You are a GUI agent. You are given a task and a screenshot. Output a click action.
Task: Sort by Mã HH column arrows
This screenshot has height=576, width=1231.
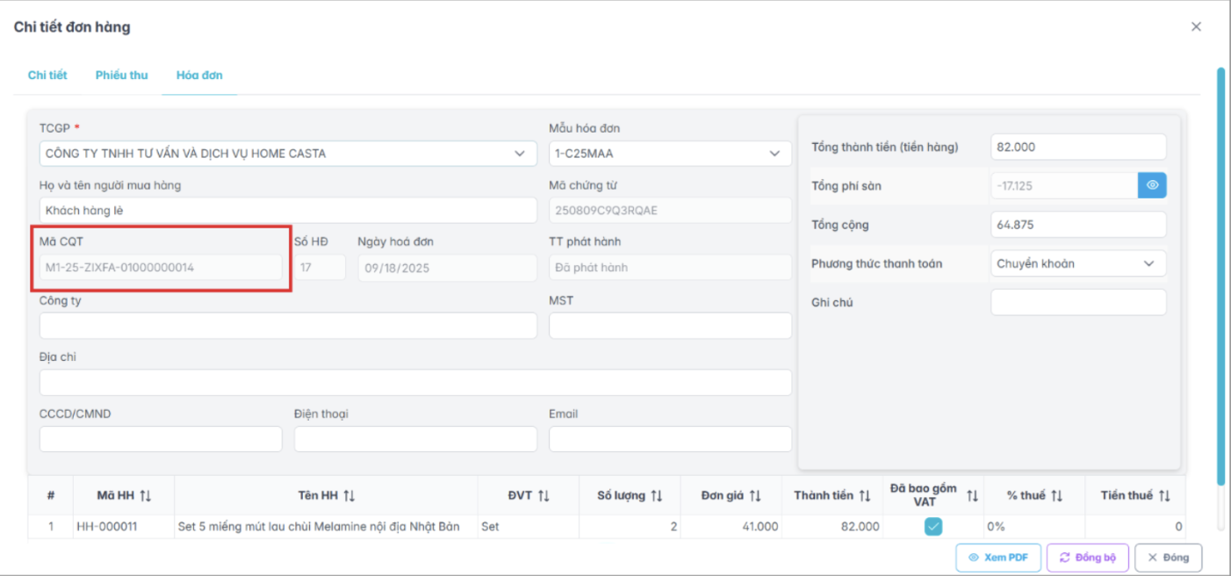tap(146, 496)
